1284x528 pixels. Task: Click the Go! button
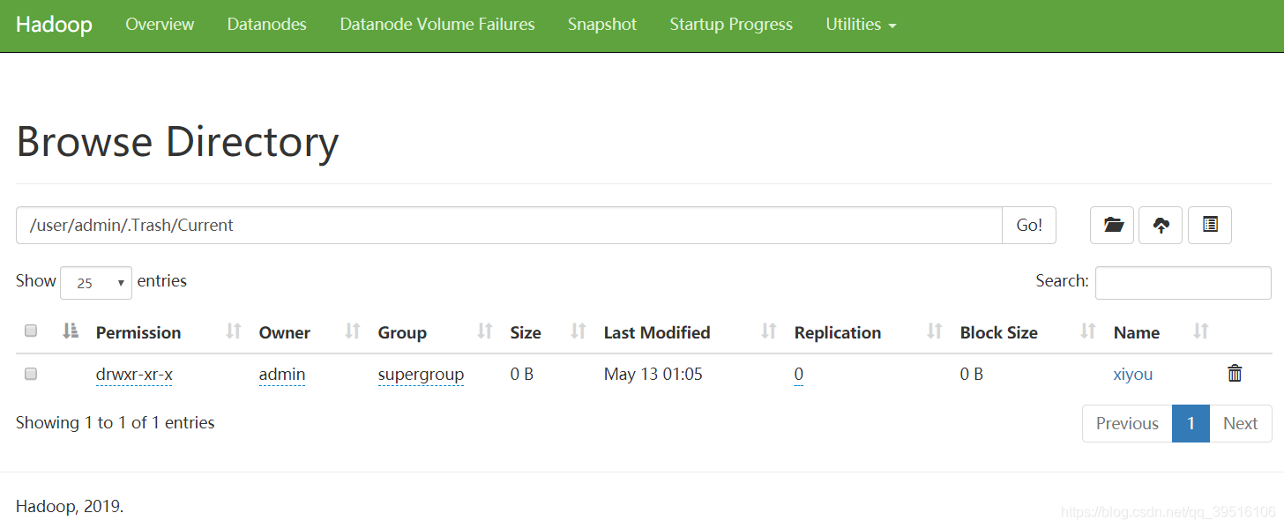pyautogui.click(x=1029, y=226)
